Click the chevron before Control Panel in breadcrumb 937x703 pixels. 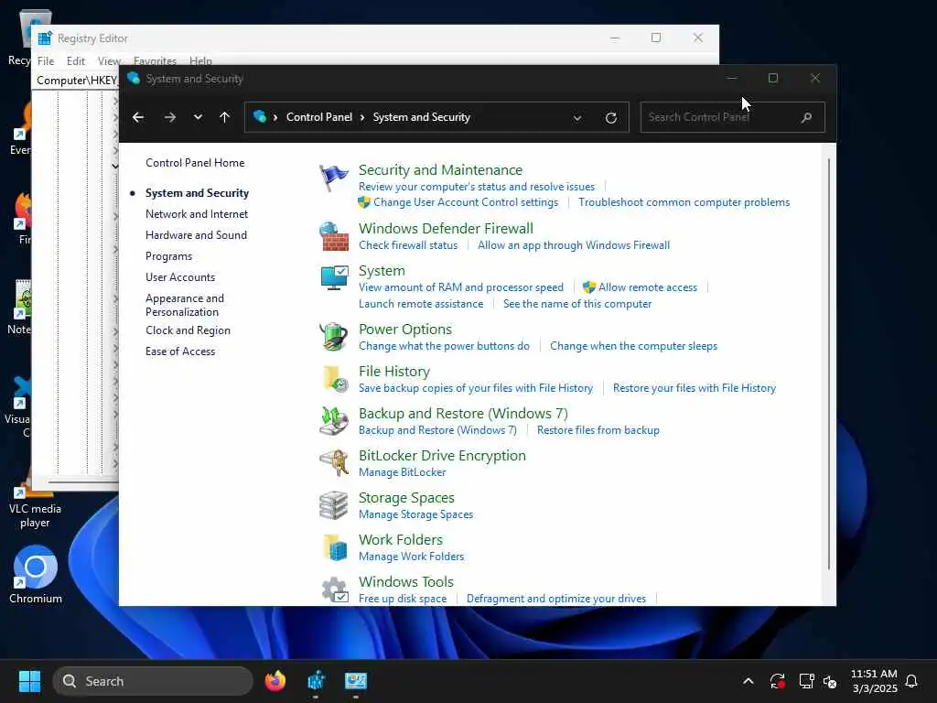275,117
